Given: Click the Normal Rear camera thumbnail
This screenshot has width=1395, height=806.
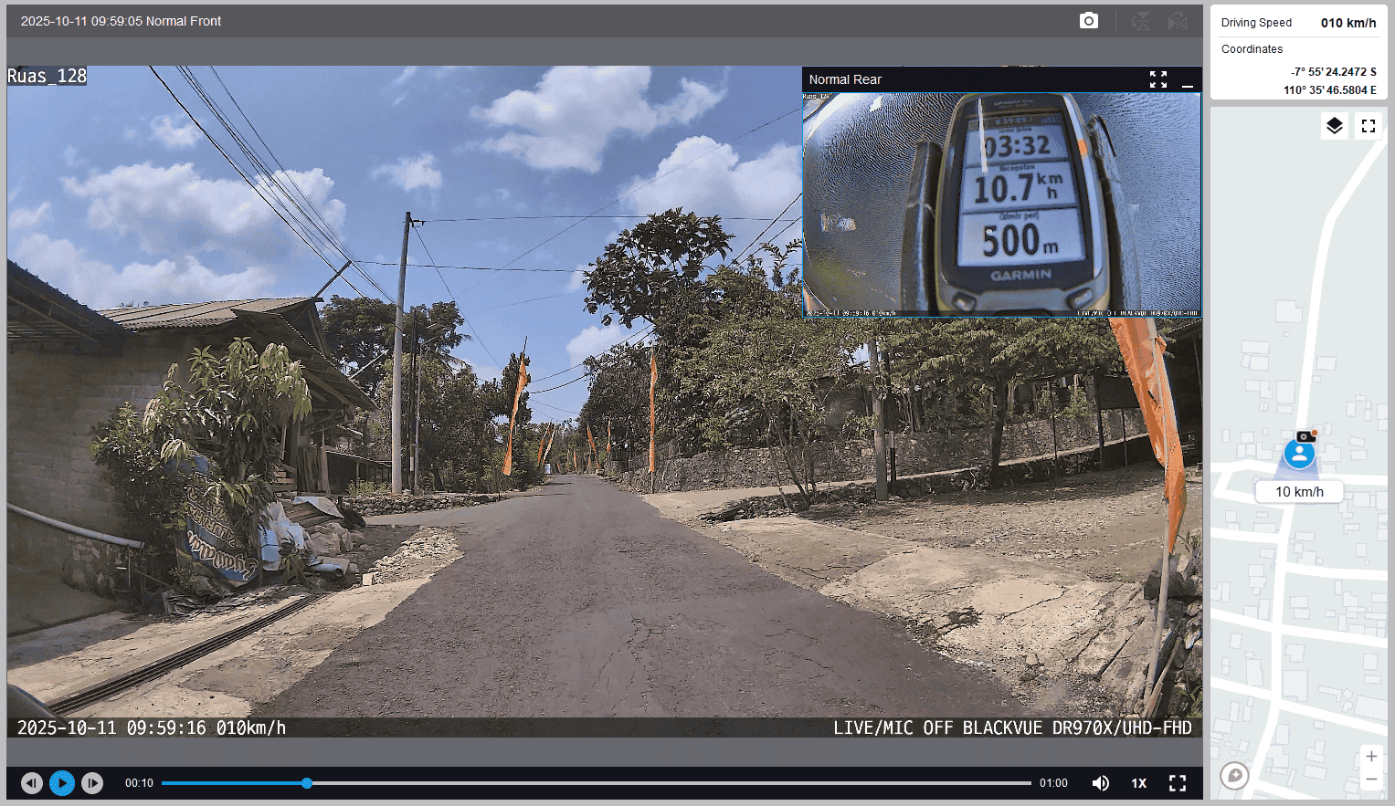Looking at the screenshot, I should (1001, 204).
